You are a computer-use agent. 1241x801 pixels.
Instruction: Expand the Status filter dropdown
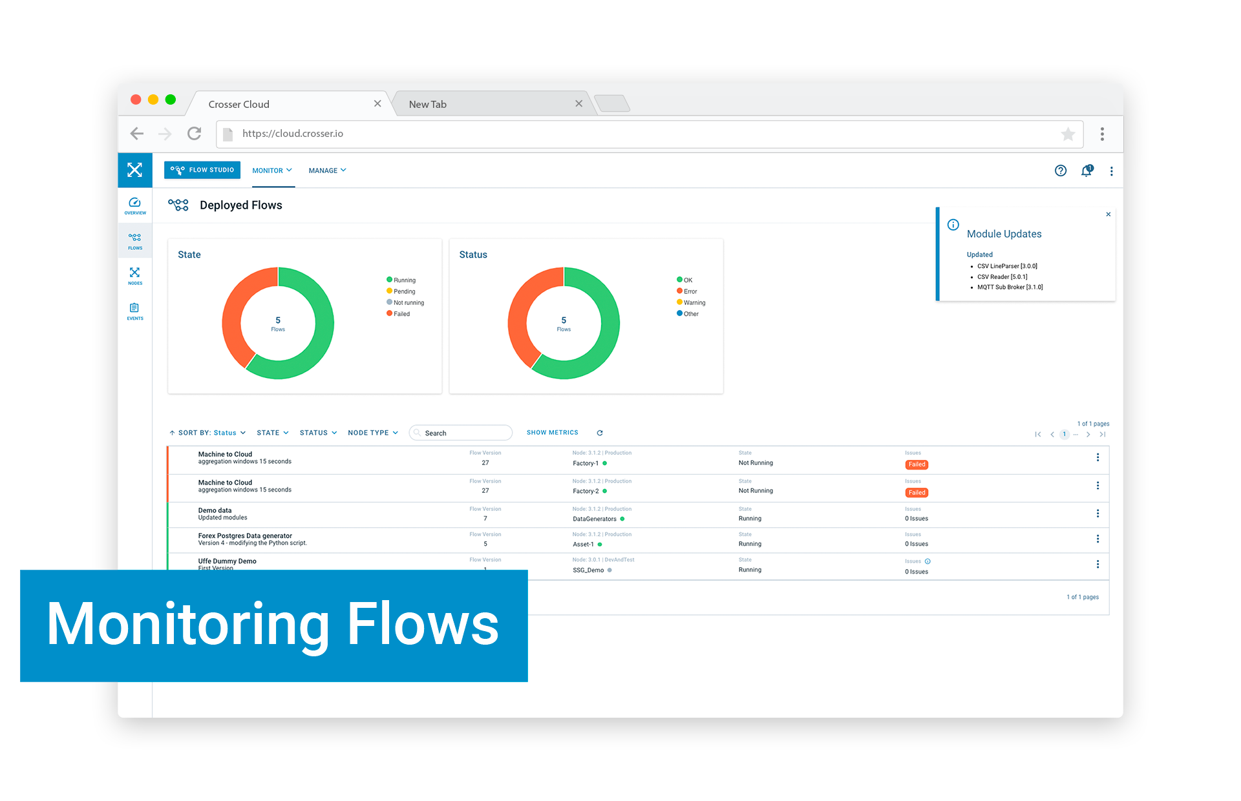pyautogui.click(x=318, y=433)
